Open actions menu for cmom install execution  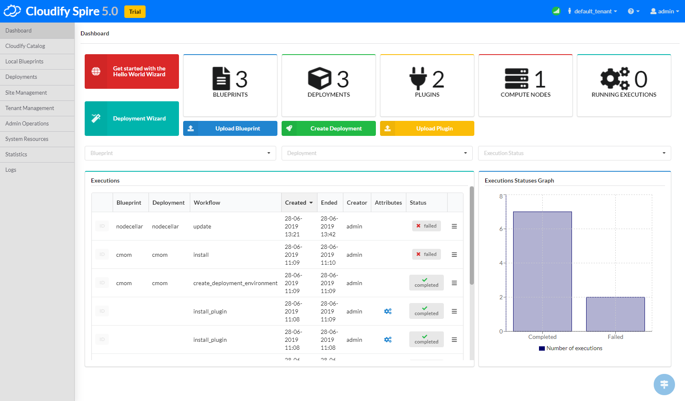point(454,255)
